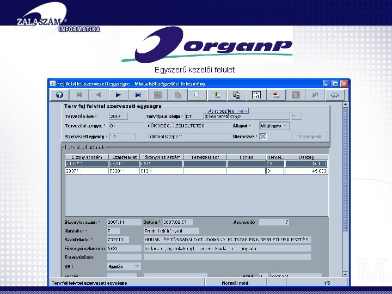Screen dimensions: 392x294
Task: Click the Hatáskör code field
Action: pyautogui.click(x=113, y=231)
